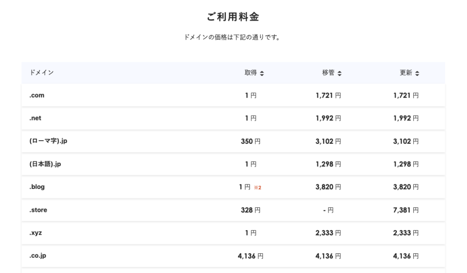The width and height of the screenshot is (467, 273).
Task: Sort by 取得 price column arrows
Action: click(x=262, y=73)
